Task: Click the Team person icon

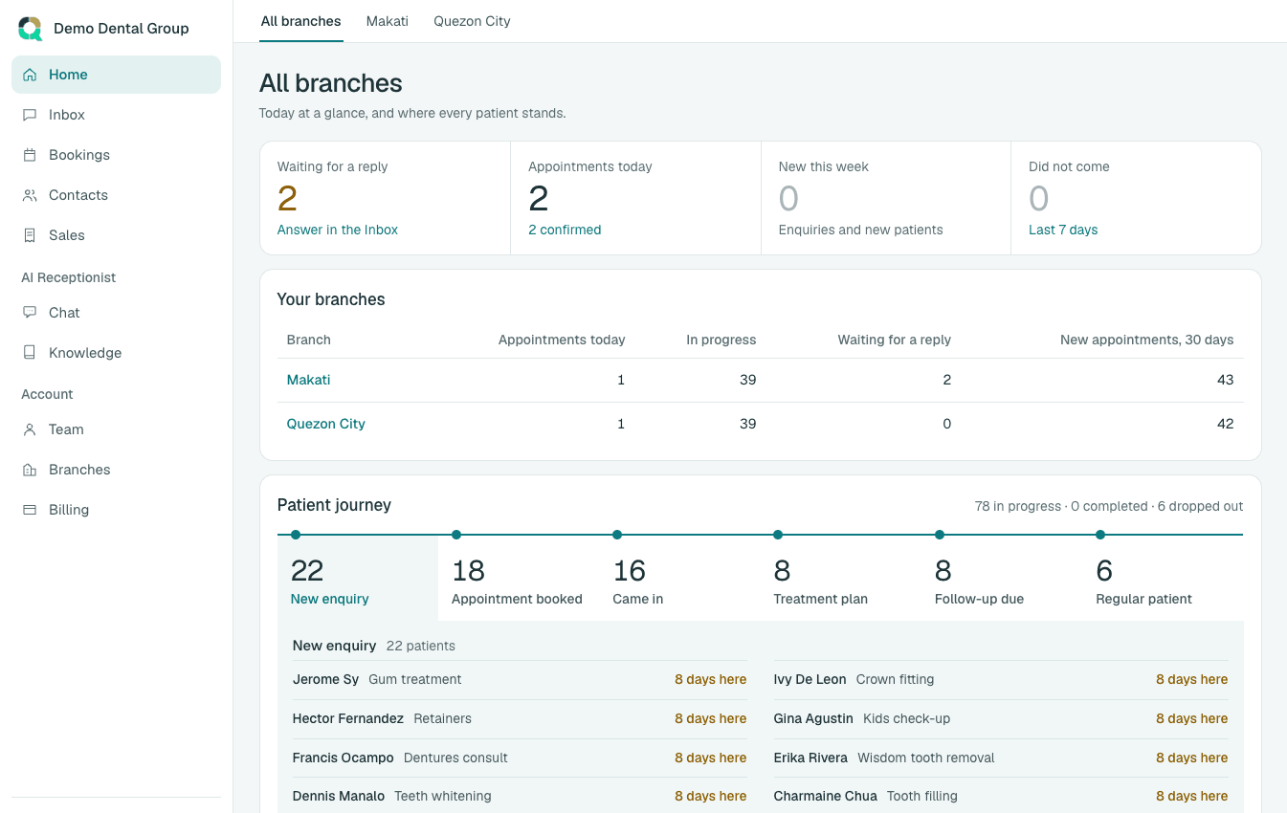Action: coord(30,429)
